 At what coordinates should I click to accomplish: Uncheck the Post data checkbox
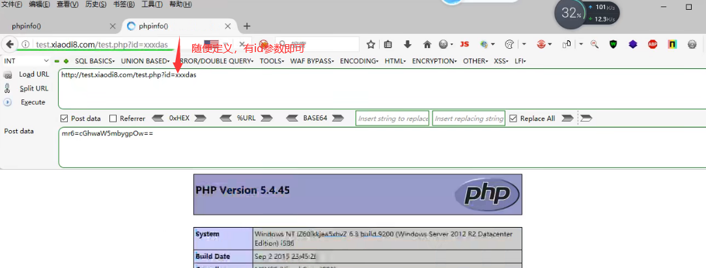pyautogui.click(x=64, y=118)
